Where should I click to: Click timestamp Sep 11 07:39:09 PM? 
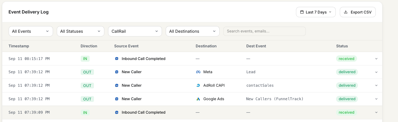(29, 113)
